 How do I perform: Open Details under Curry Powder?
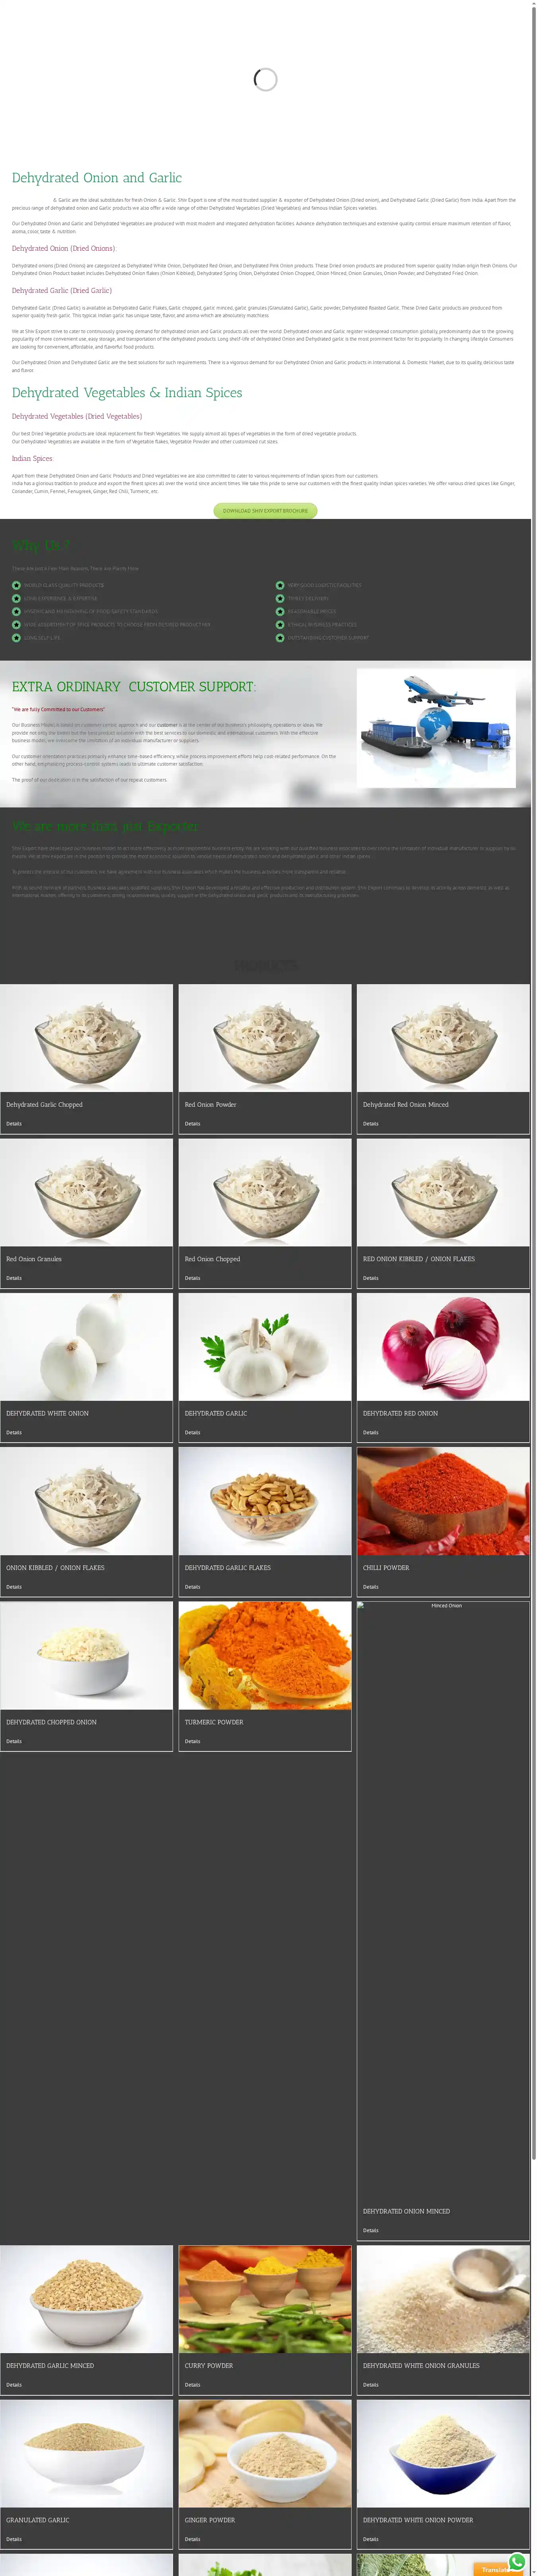click(192, 2385)
